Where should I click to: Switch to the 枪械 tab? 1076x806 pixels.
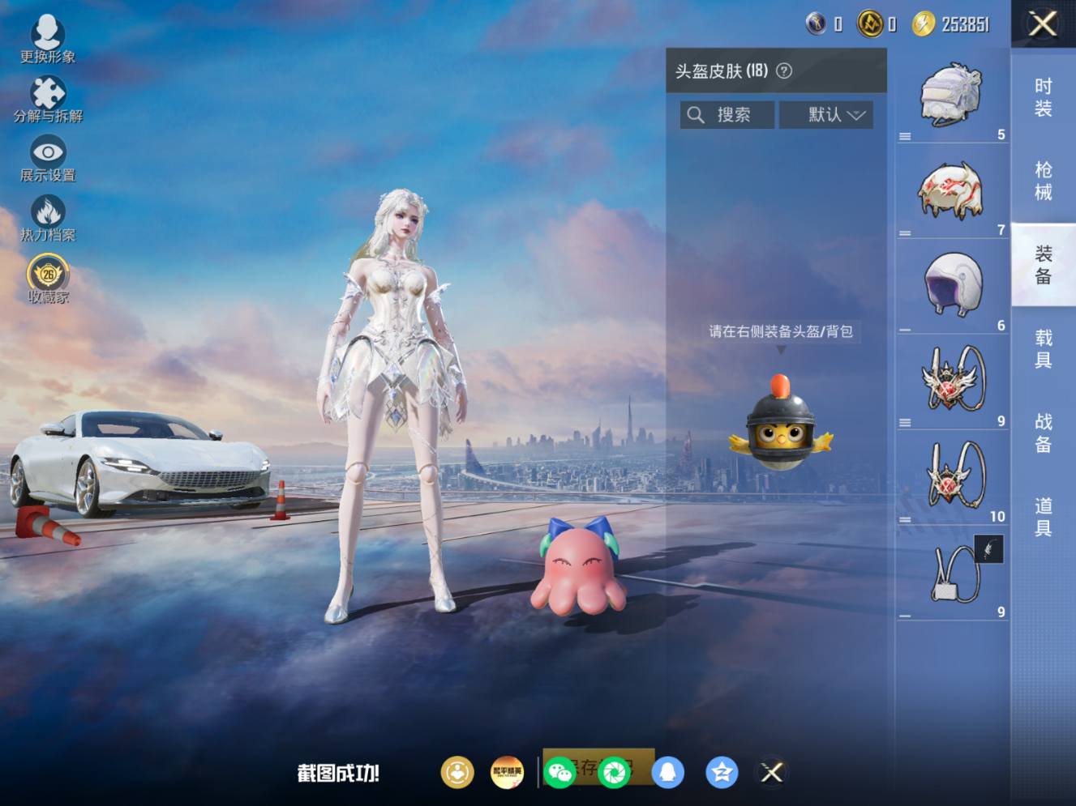[1043, 181]
